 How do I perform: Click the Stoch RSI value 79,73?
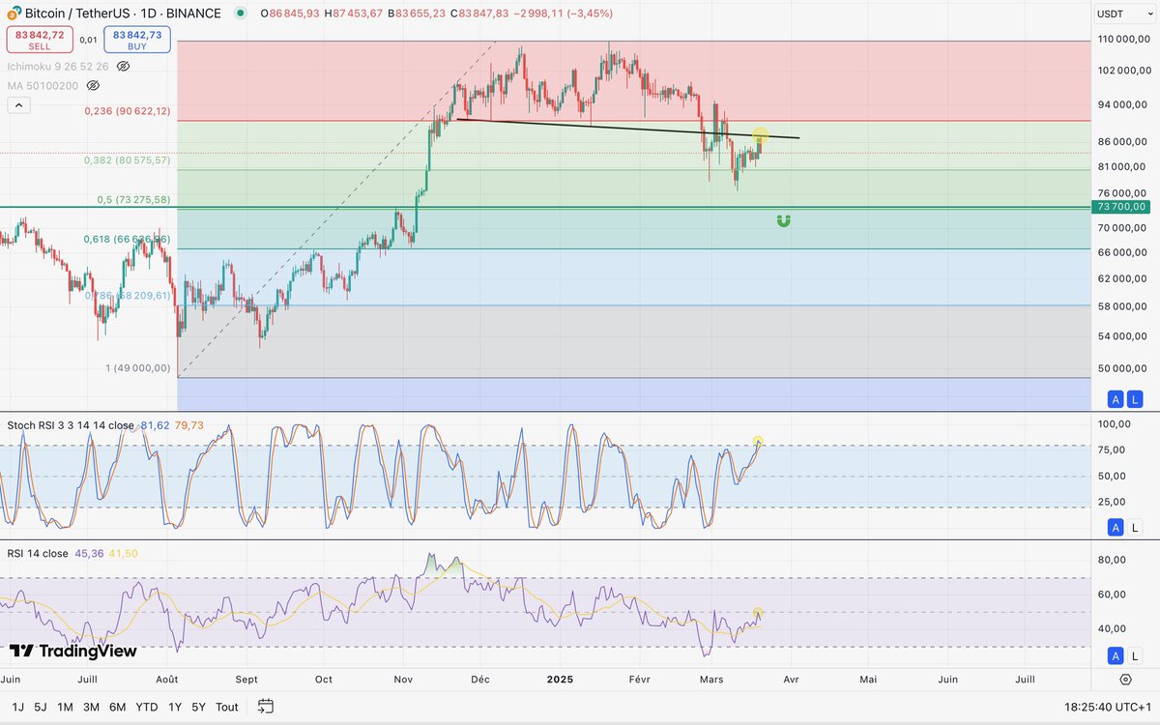188,425
